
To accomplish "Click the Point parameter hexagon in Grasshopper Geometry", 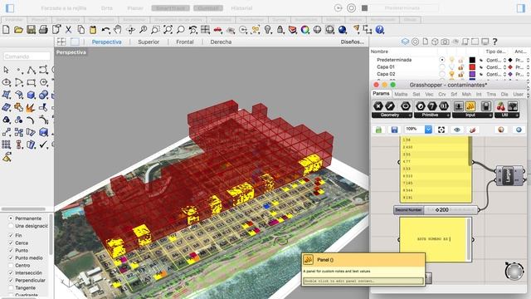I will (x=378, y=106).
